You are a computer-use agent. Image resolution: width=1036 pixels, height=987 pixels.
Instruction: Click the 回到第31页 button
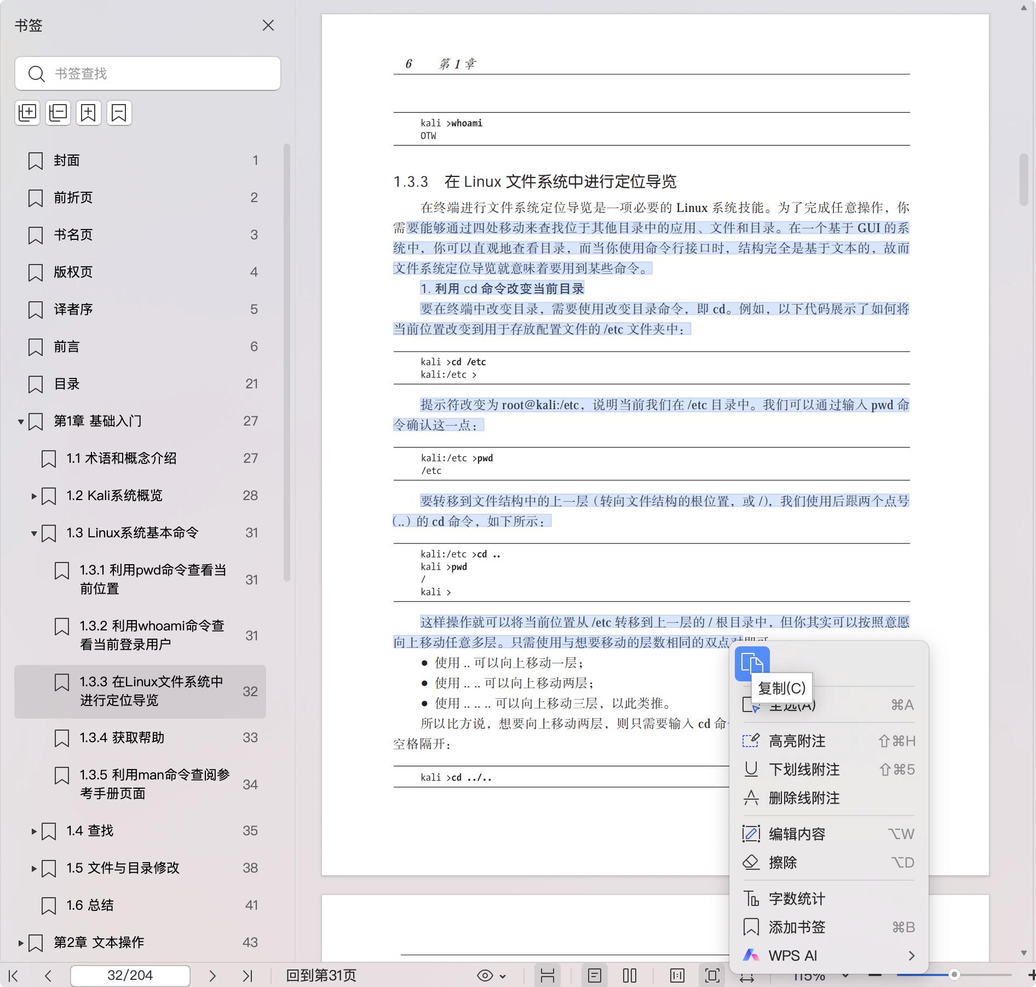(x=321, y=975)
